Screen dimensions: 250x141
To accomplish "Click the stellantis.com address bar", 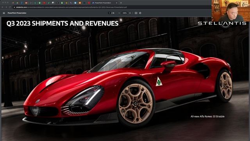I will (112, 7).
